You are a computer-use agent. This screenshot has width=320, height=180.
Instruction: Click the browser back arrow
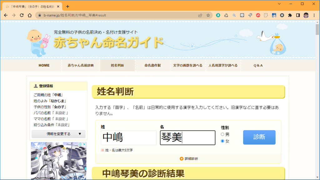6,15
